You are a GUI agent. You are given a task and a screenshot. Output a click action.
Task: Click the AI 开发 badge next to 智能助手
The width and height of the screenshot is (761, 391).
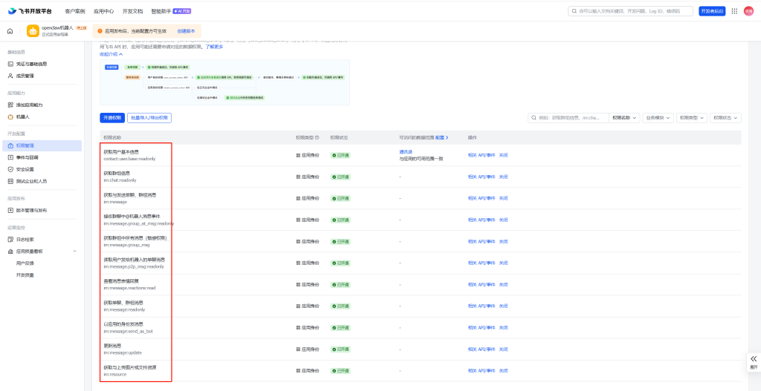click(x=182, y=11)
